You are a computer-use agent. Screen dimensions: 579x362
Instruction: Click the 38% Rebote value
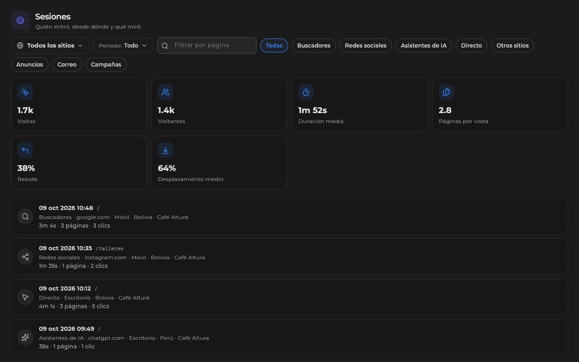point(26,168)
